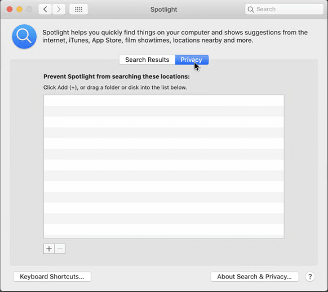The width and height of the screenshot is (328, 292).
Task: Click the 'Prevent Spotlight from searching' heading
Action: (117, 77)
